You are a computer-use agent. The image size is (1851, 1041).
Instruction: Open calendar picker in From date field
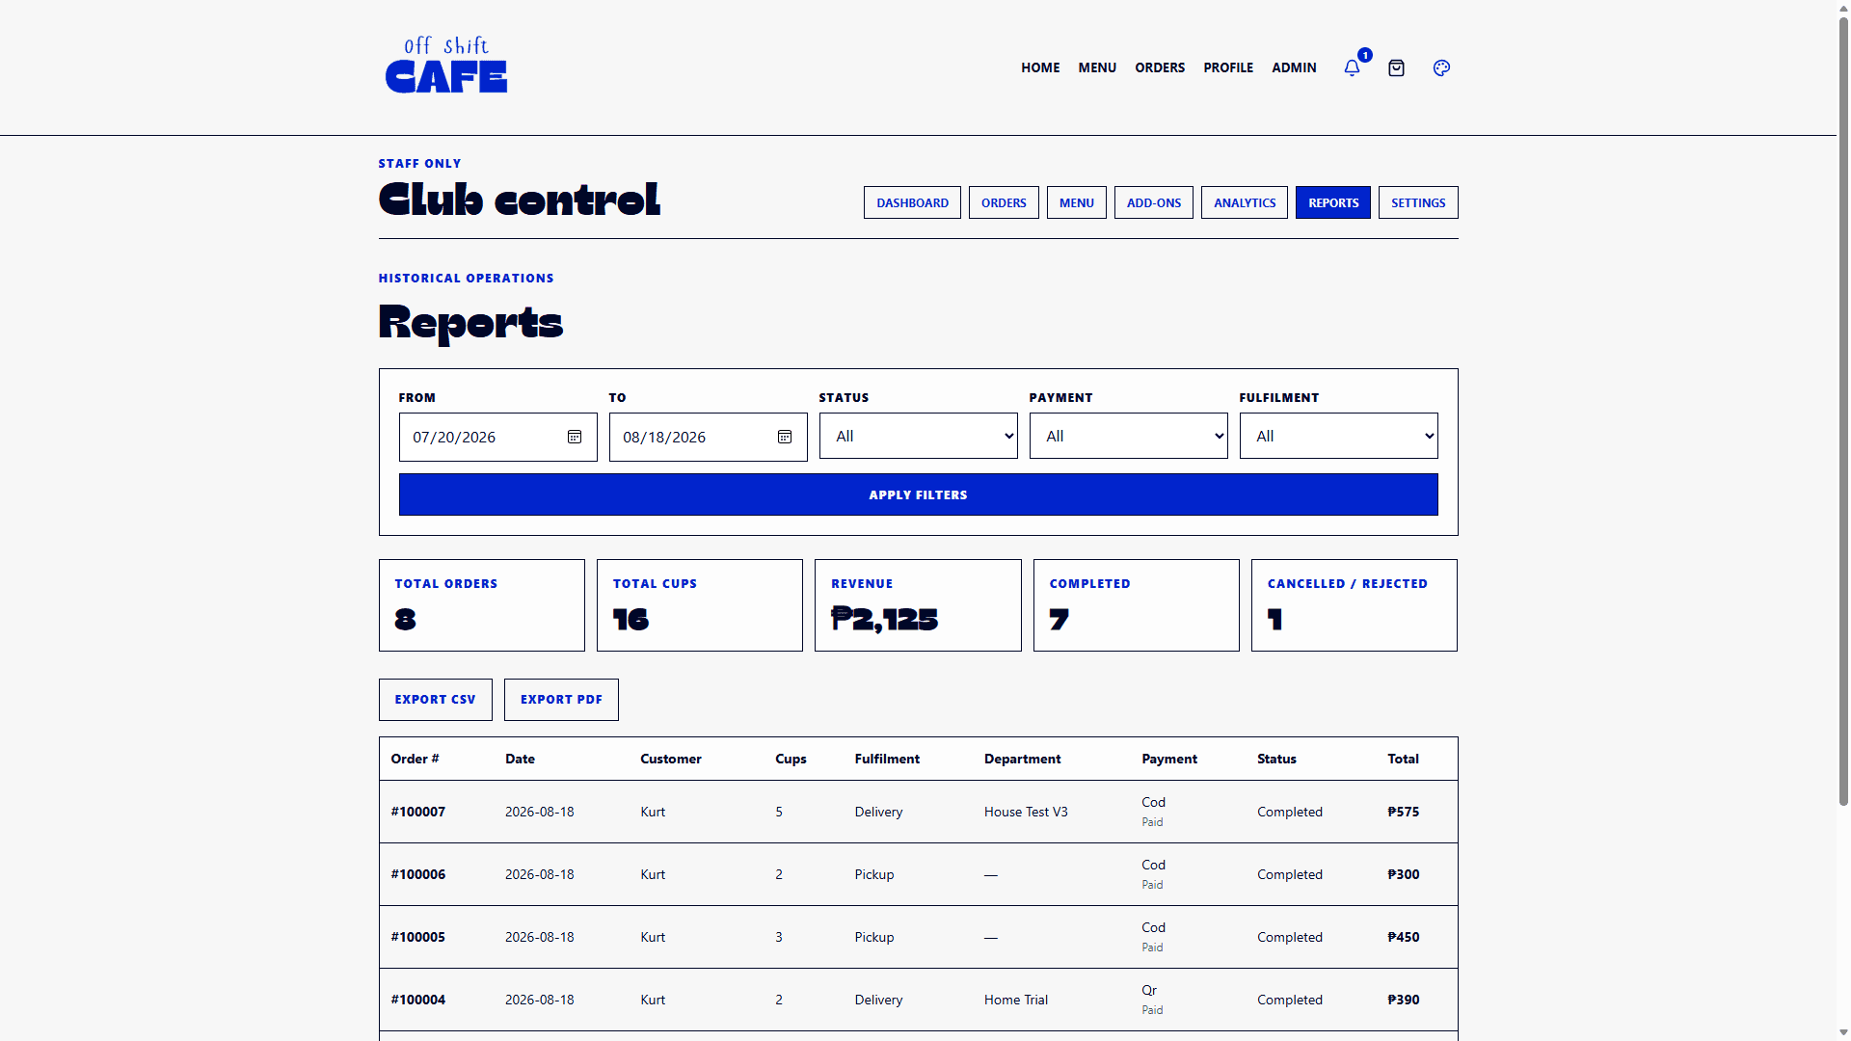click(575, 437)
